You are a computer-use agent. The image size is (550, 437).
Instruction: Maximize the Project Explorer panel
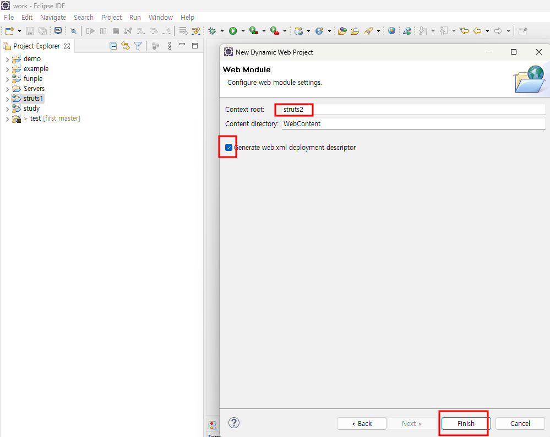point(195,46)
